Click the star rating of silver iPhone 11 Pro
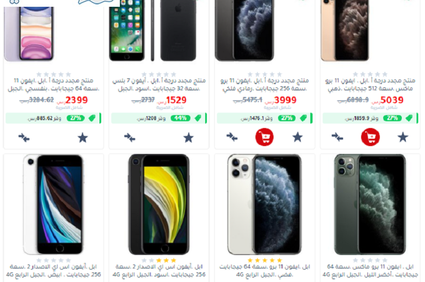425x282 pixels. [265, 261]
